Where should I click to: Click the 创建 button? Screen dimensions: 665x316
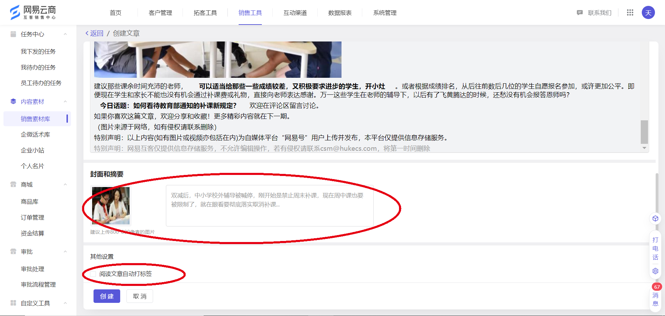pos(107,296)
